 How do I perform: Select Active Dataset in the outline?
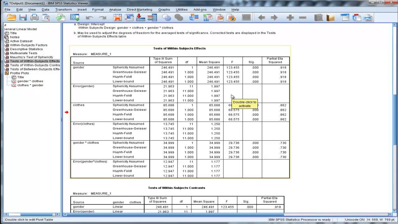21,41
